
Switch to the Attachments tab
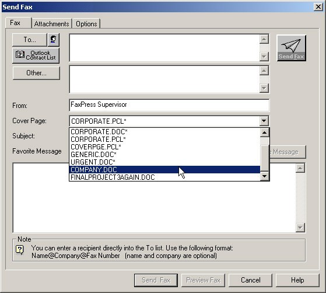click(x=51, y=24)
